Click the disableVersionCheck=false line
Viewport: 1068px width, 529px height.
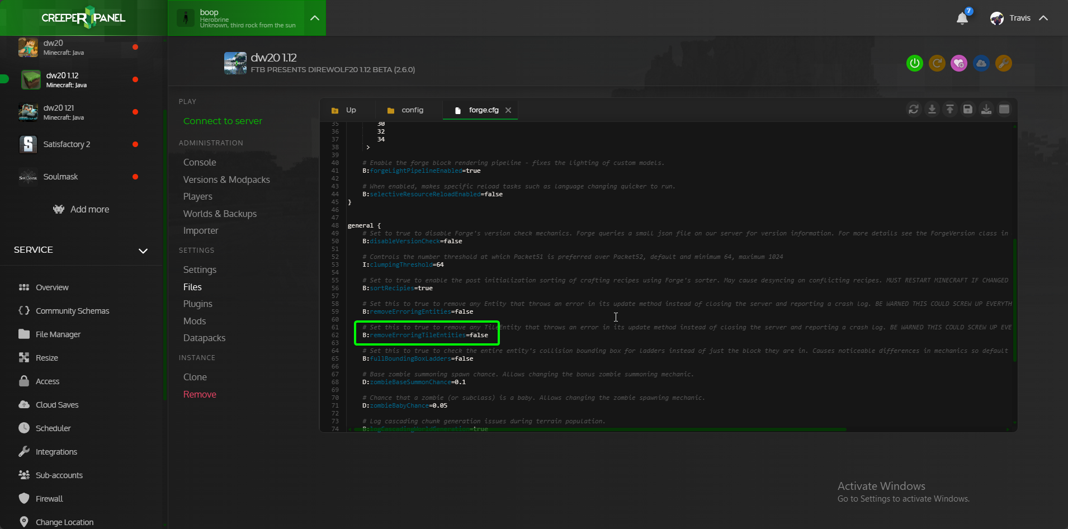pyautogui.click(x=412, y=241)
